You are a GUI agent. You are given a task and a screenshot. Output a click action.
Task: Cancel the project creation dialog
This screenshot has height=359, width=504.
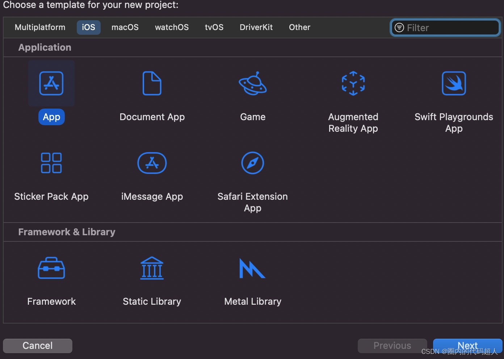pyautogui.click(x=37, y=346)
